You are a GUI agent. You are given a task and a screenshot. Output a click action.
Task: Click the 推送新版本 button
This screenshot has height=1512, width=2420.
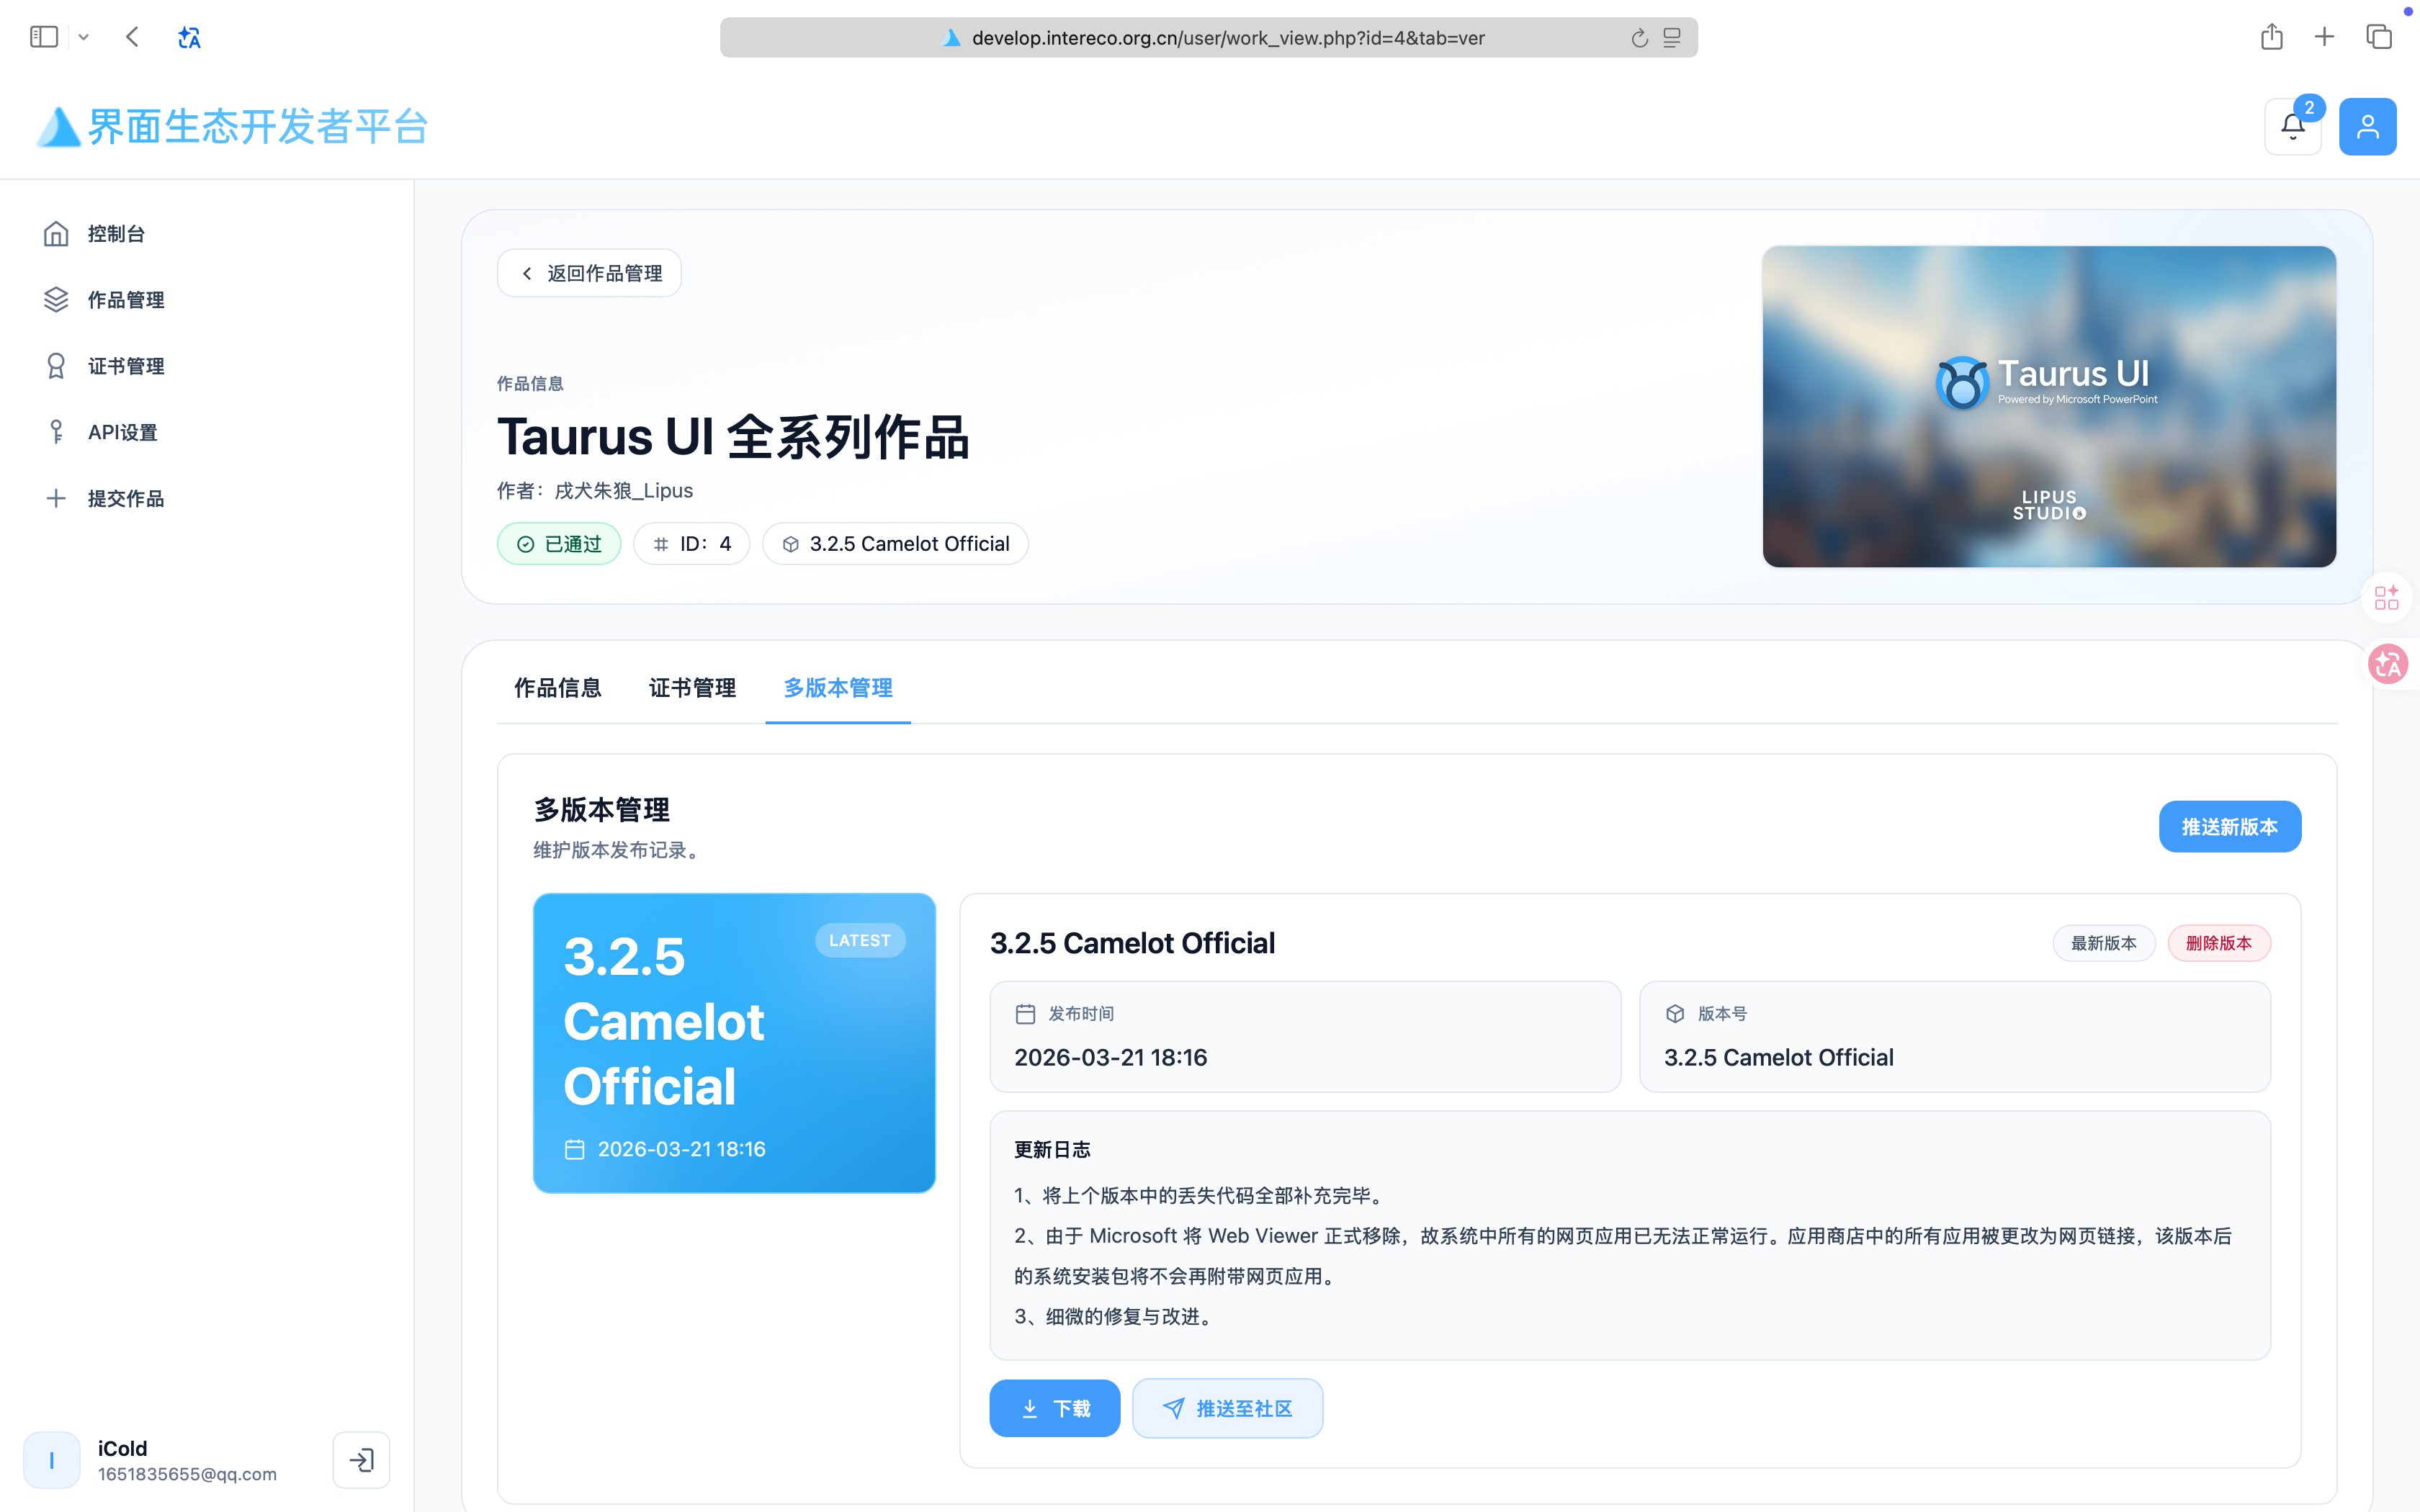(x=2229, y=827)
